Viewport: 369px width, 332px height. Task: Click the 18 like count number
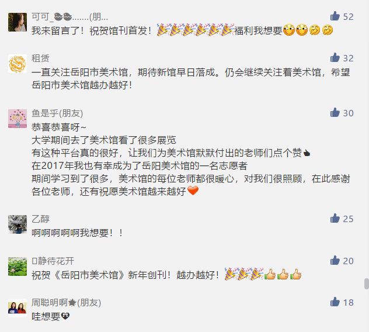pos(349,303)
